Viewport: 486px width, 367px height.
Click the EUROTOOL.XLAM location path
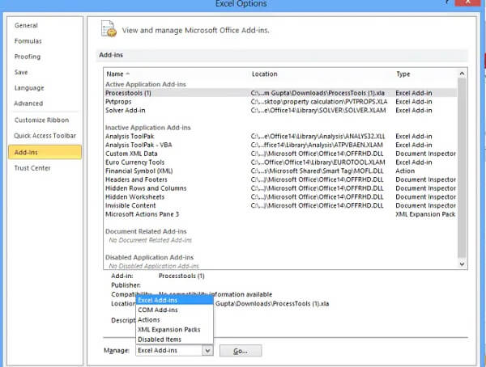click(318, 162)
